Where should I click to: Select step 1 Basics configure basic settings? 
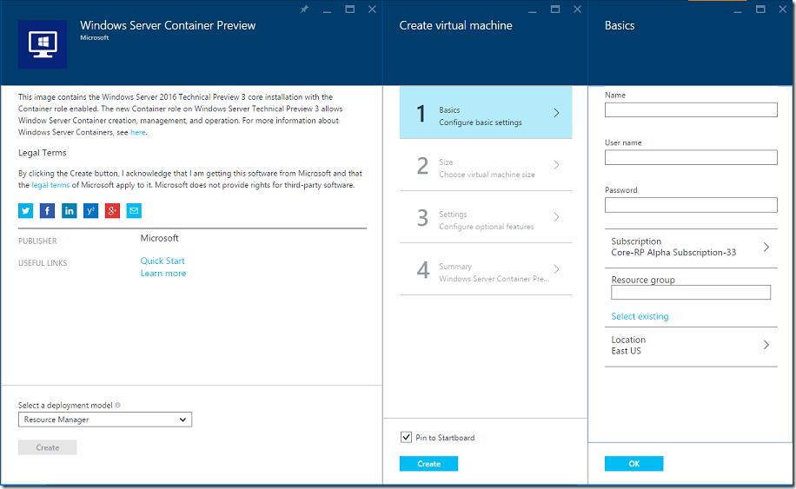coord(486,113)
